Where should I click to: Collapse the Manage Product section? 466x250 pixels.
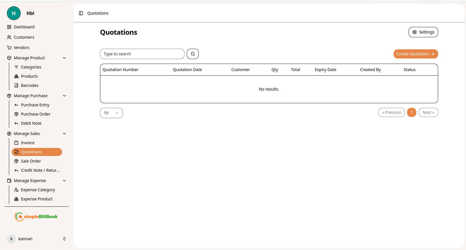click(64, 58)
